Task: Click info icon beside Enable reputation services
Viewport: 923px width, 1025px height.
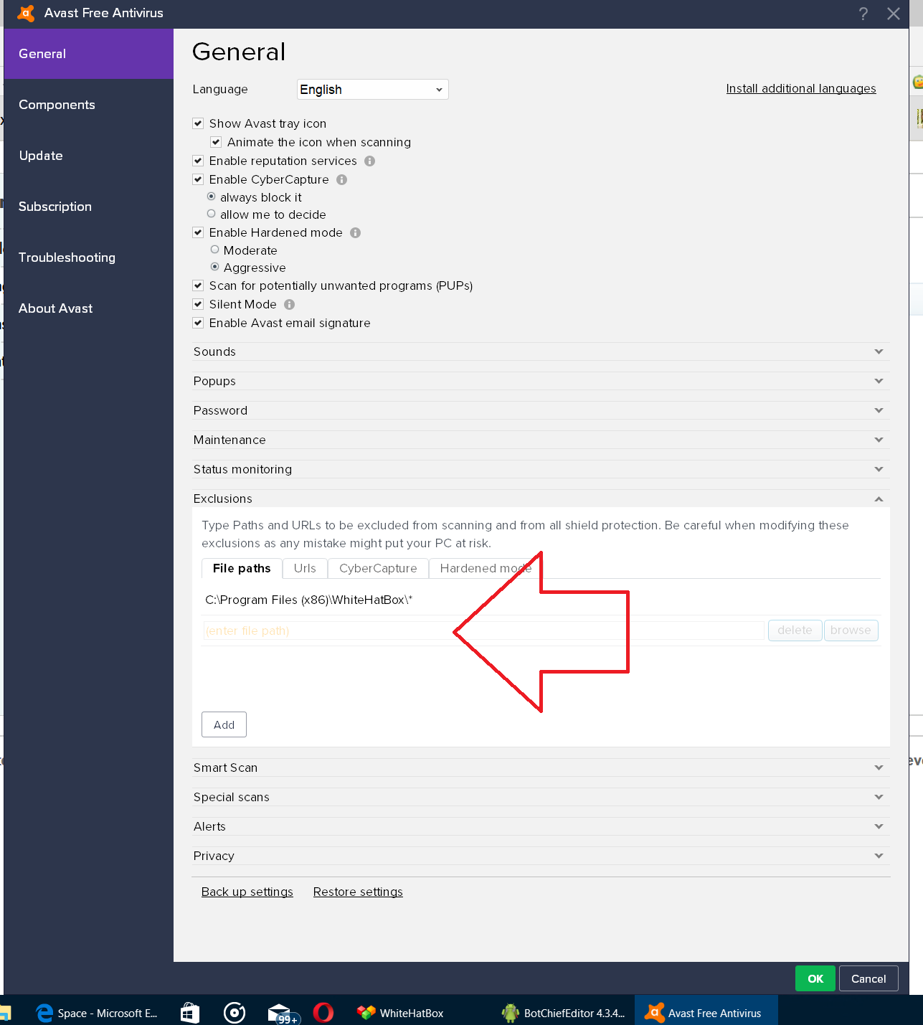Action: click(369, 161)
